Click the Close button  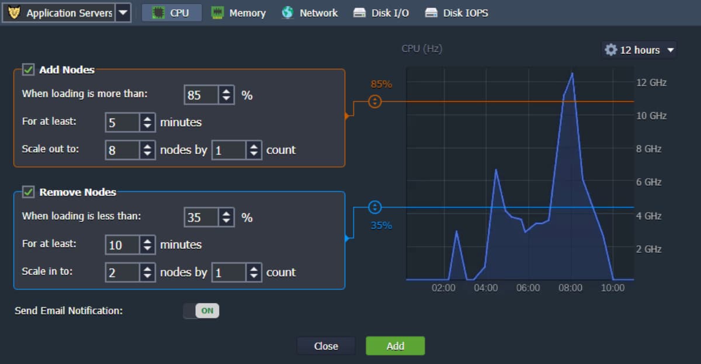tap(326, 346)
